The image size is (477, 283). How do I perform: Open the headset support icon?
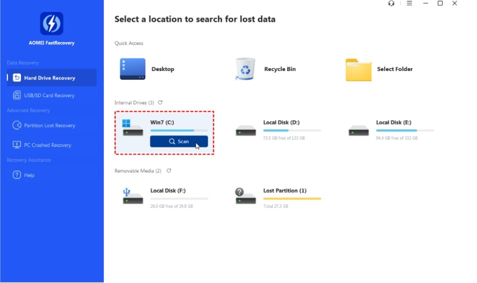tap(391, 3)
